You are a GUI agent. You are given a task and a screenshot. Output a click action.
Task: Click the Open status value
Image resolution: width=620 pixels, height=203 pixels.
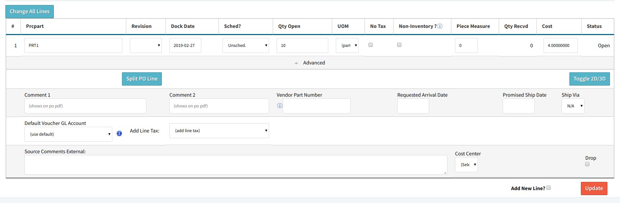click(604, 45)
